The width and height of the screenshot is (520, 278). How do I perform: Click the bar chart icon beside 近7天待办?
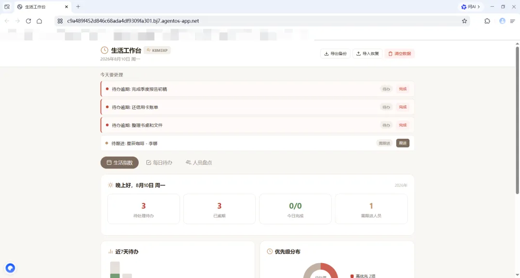pos(110,252)
